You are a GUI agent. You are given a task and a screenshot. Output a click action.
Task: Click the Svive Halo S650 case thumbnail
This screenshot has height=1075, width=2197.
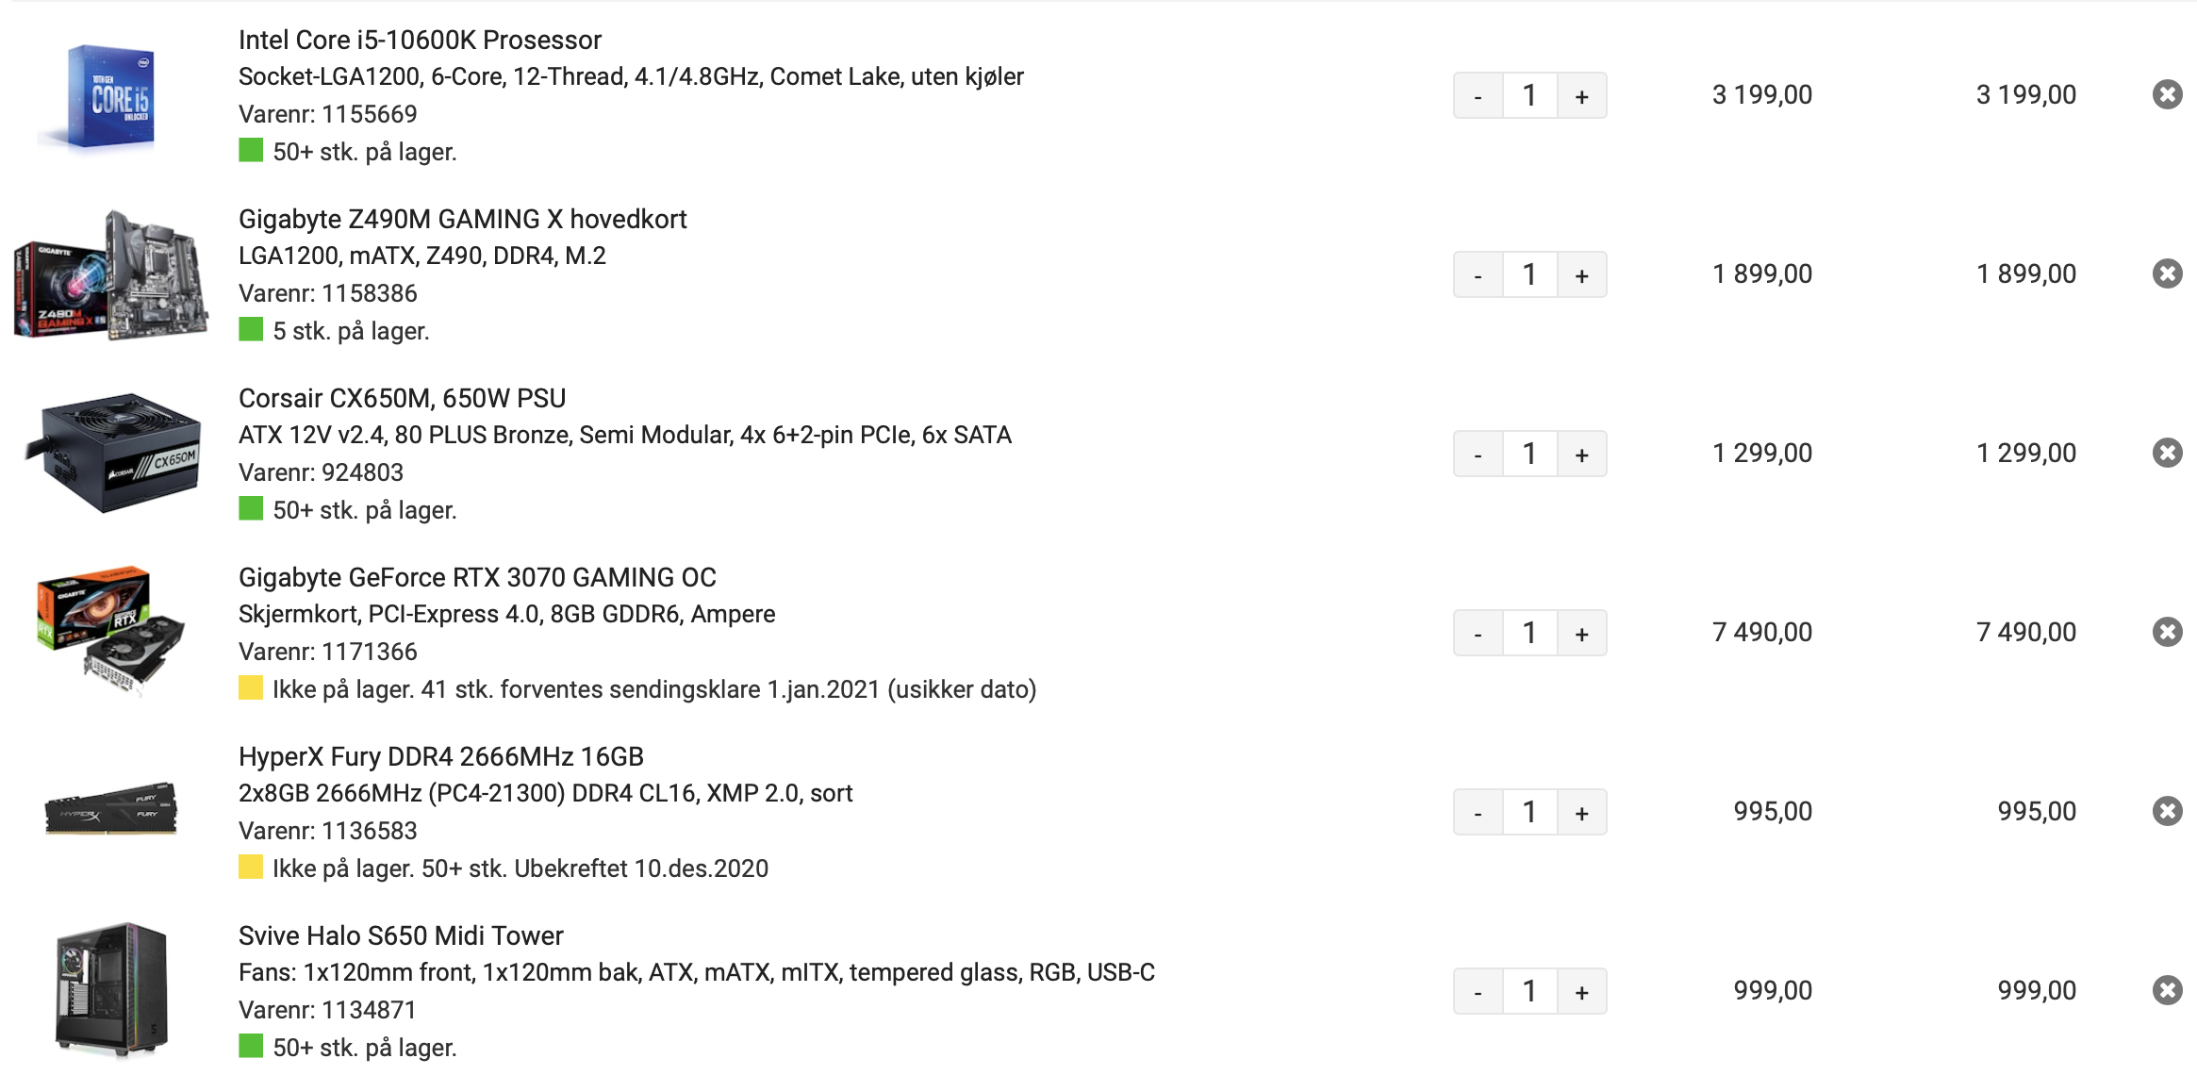click(111, 990)
